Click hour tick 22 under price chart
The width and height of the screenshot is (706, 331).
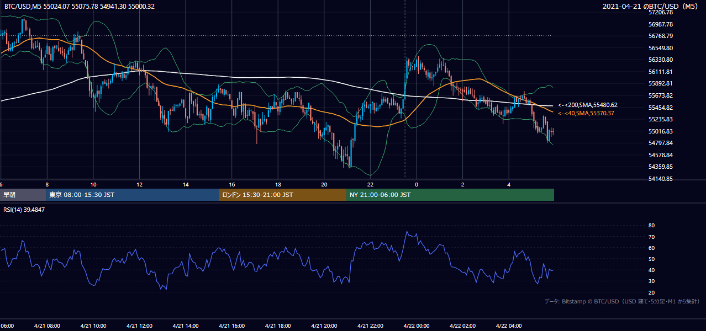tap(370, 185)
